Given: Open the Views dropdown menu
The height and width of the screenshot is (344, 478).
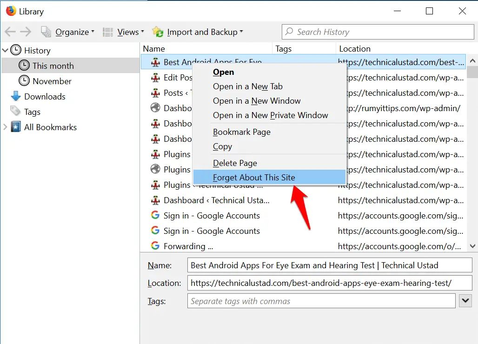Looking at the screenshot, I should (x=123, y=32).
